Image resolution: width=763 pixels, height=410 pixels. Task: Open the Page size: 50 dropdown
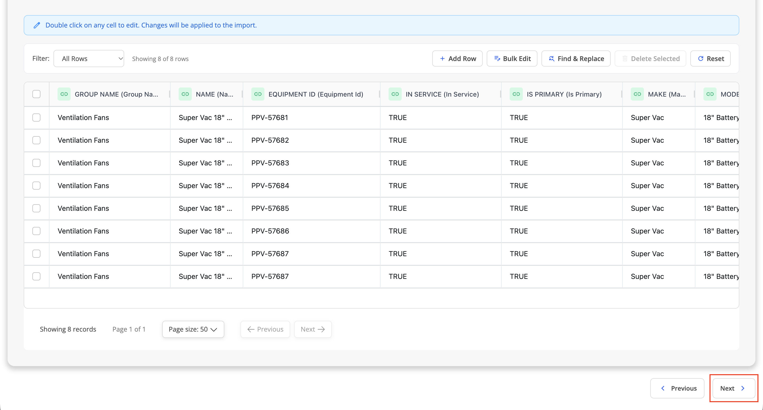193,329
